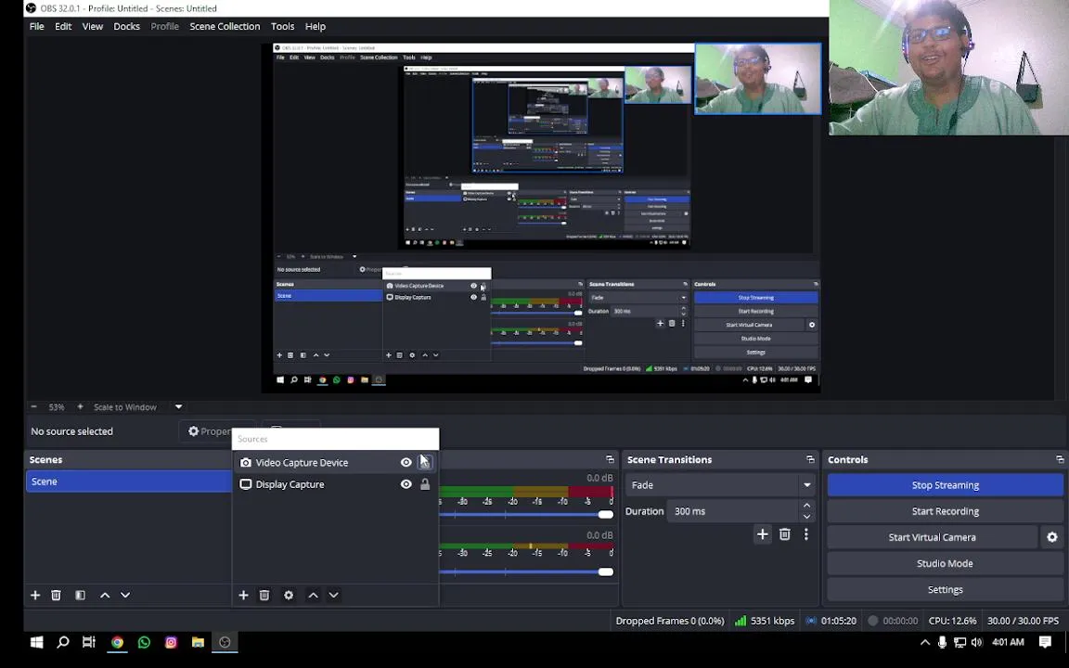Open transition properties three-dot menu
1069x668 pixels.
click(x=805, y=534)
